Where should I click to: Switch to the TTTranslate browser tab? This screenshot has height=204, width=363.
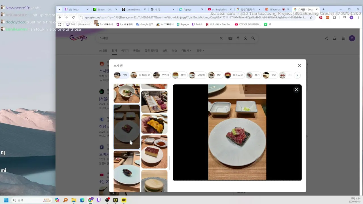(x=277, y=9)
